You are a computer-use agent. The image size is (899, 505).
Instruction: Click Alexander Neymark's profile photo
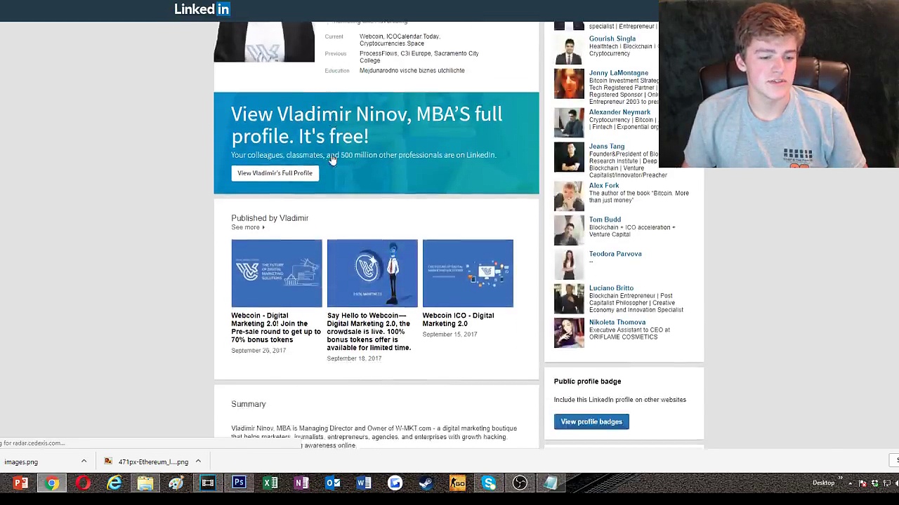(569, 123)
